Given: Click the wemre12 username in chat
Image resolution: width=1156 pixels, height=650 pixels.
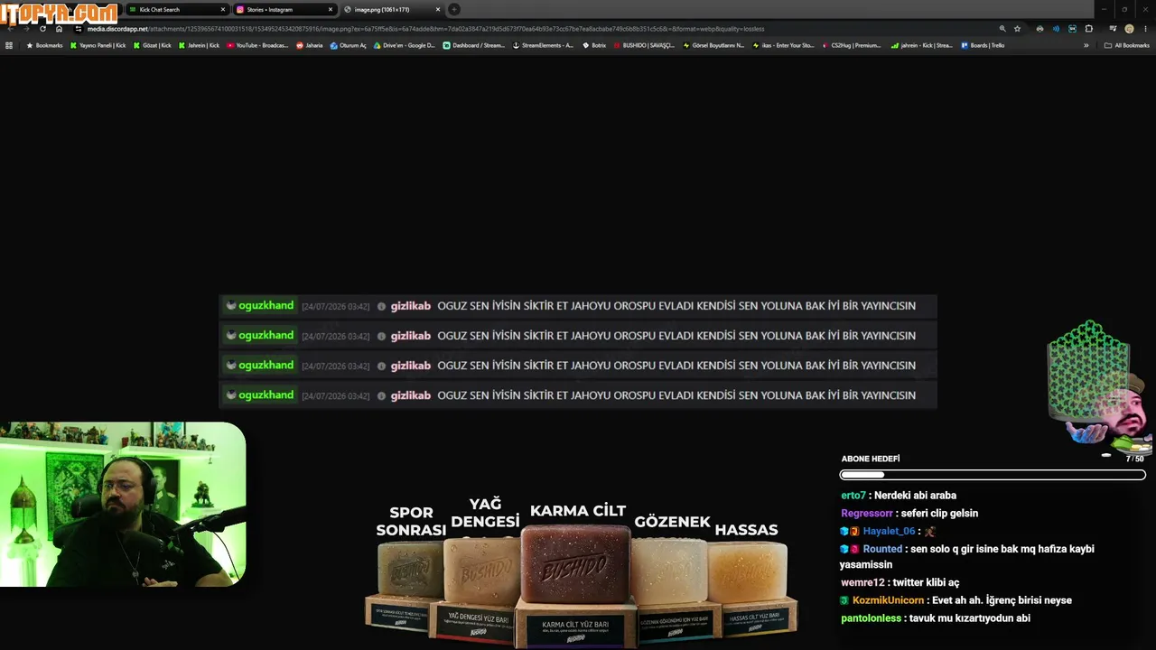Looking at the screenshot, I should pyautogui.click(x=862, y=583).
